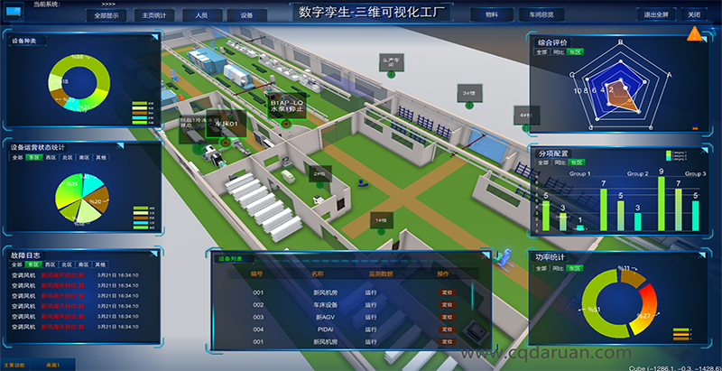Click the 车床01 machine marker in the 3D scene
This screenshot has height=371, width=722.
(225, 124)
